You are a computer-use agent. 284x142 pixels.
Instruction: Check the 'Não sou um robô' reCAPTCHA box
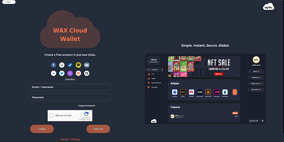51,115
